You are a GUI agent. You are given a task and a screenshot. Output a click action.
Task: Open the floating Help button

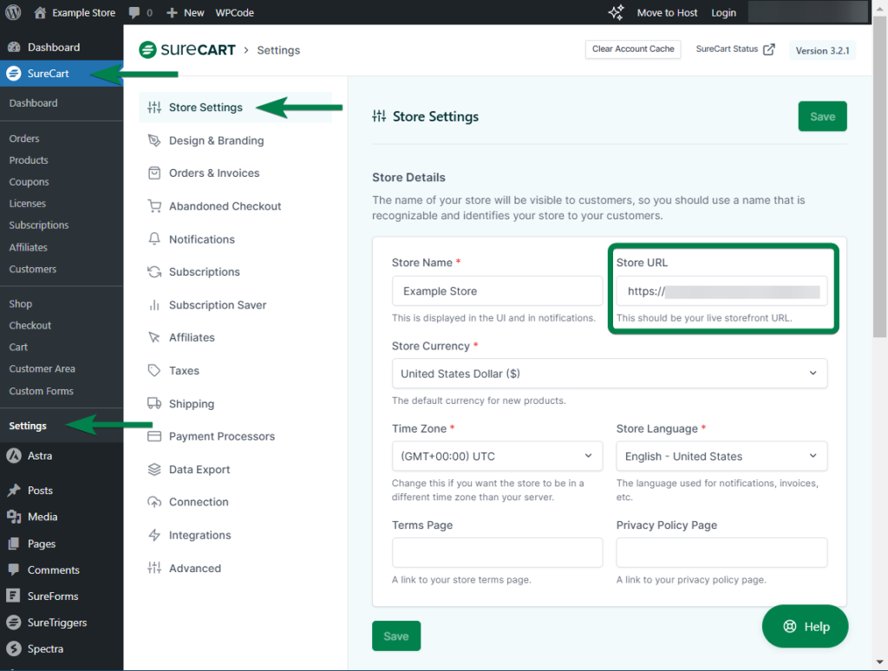point(805,627)
